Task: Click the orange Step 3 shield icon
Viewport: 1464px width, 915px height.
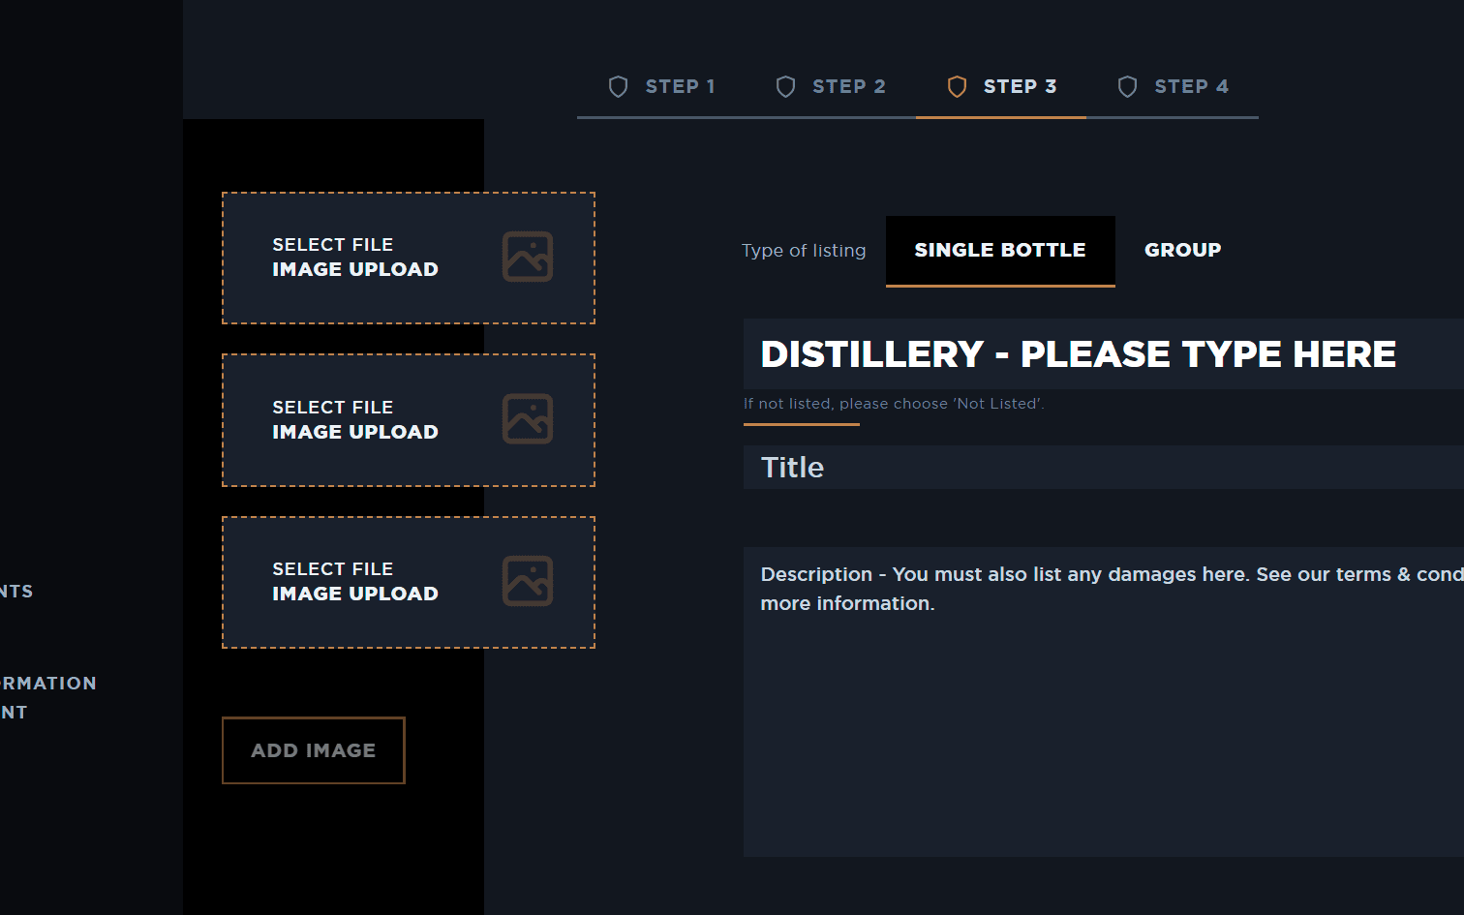Action: pyautogui.click(x=957, y=87)
